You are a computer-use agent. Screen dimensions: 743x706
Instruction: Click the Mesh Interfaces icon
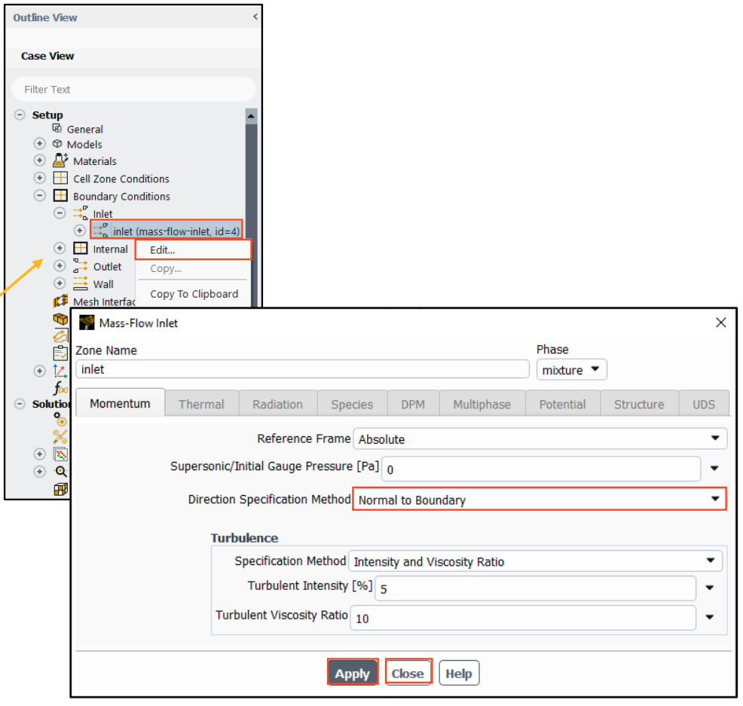click(60, 301)
